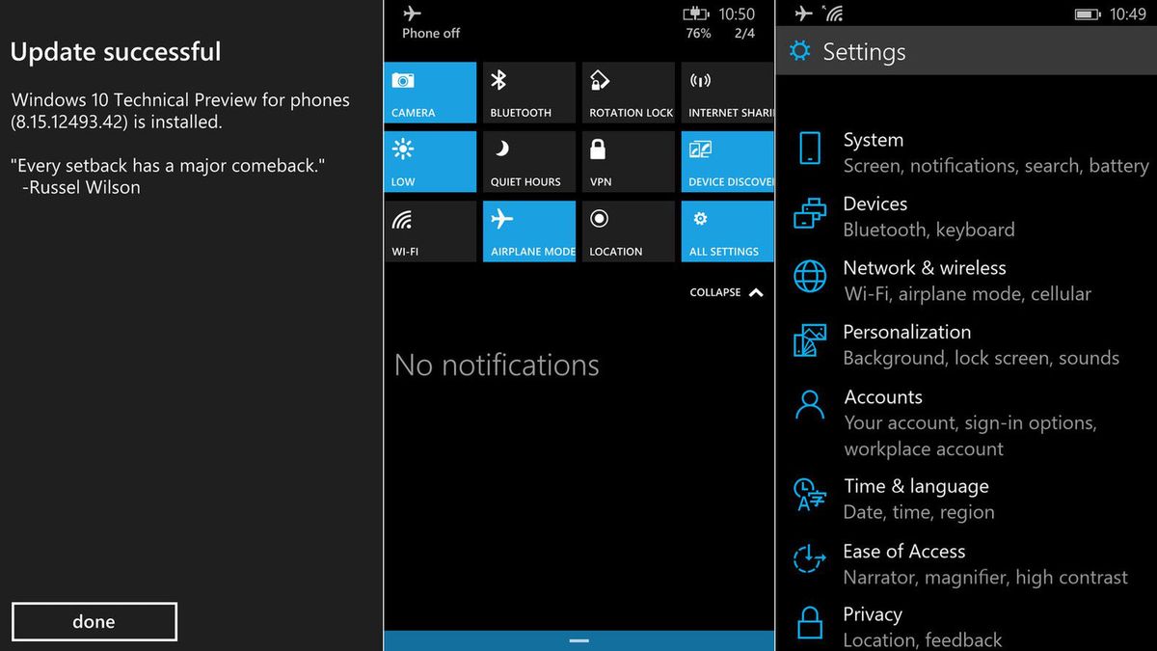The image size is (1157, 651).
Task: Click 'Location, feedback' subtitle
Action: click(x=923, y=640)
